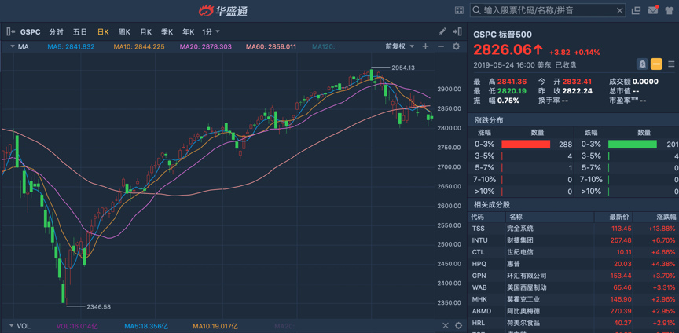Open the mail messages icon

pyautogui.click(x=653, y=10)
